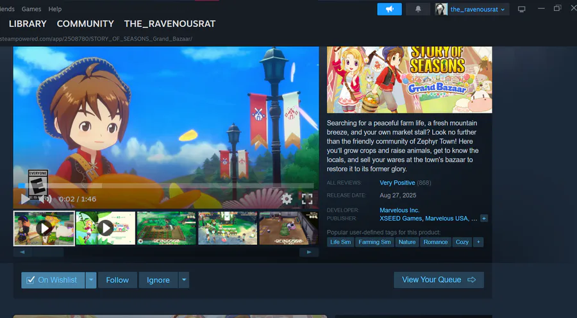Open the Very Positive reviews link
Viewport: 577px width, 318px height.
(x=397, y=183)
